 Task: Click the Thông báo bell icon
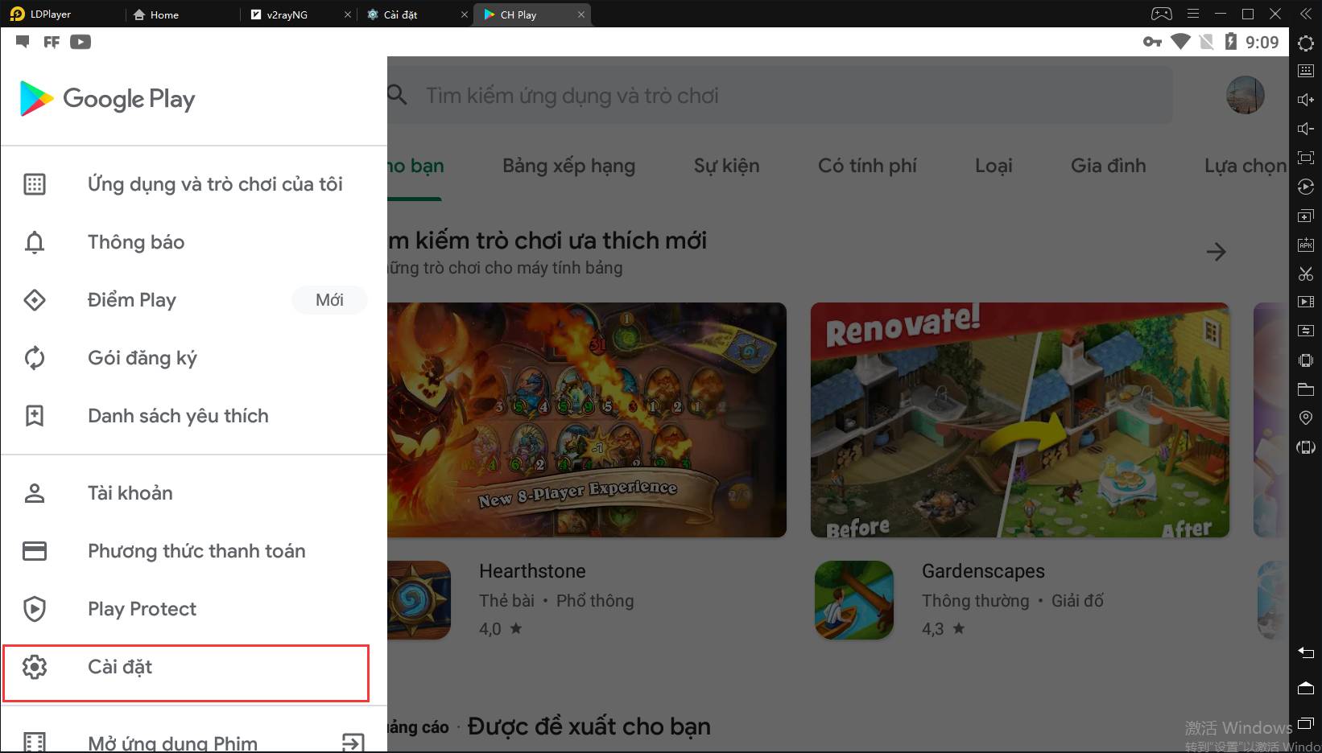[35, 242]
